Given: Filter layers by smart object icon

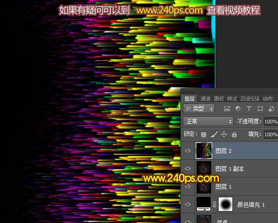Looking at the screenshot, I should pyautogui.click(x=271, y=108).
